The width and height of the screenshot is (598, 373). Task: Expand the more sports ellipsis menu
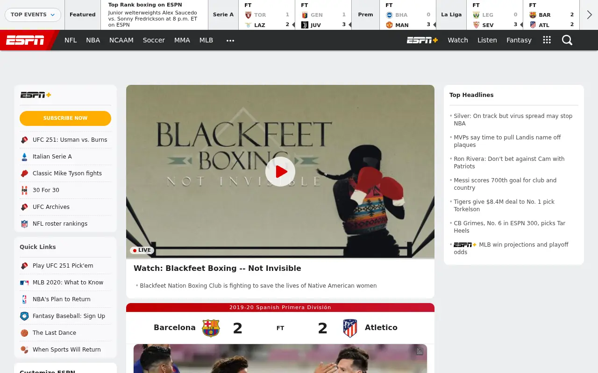tap(230, 41)
